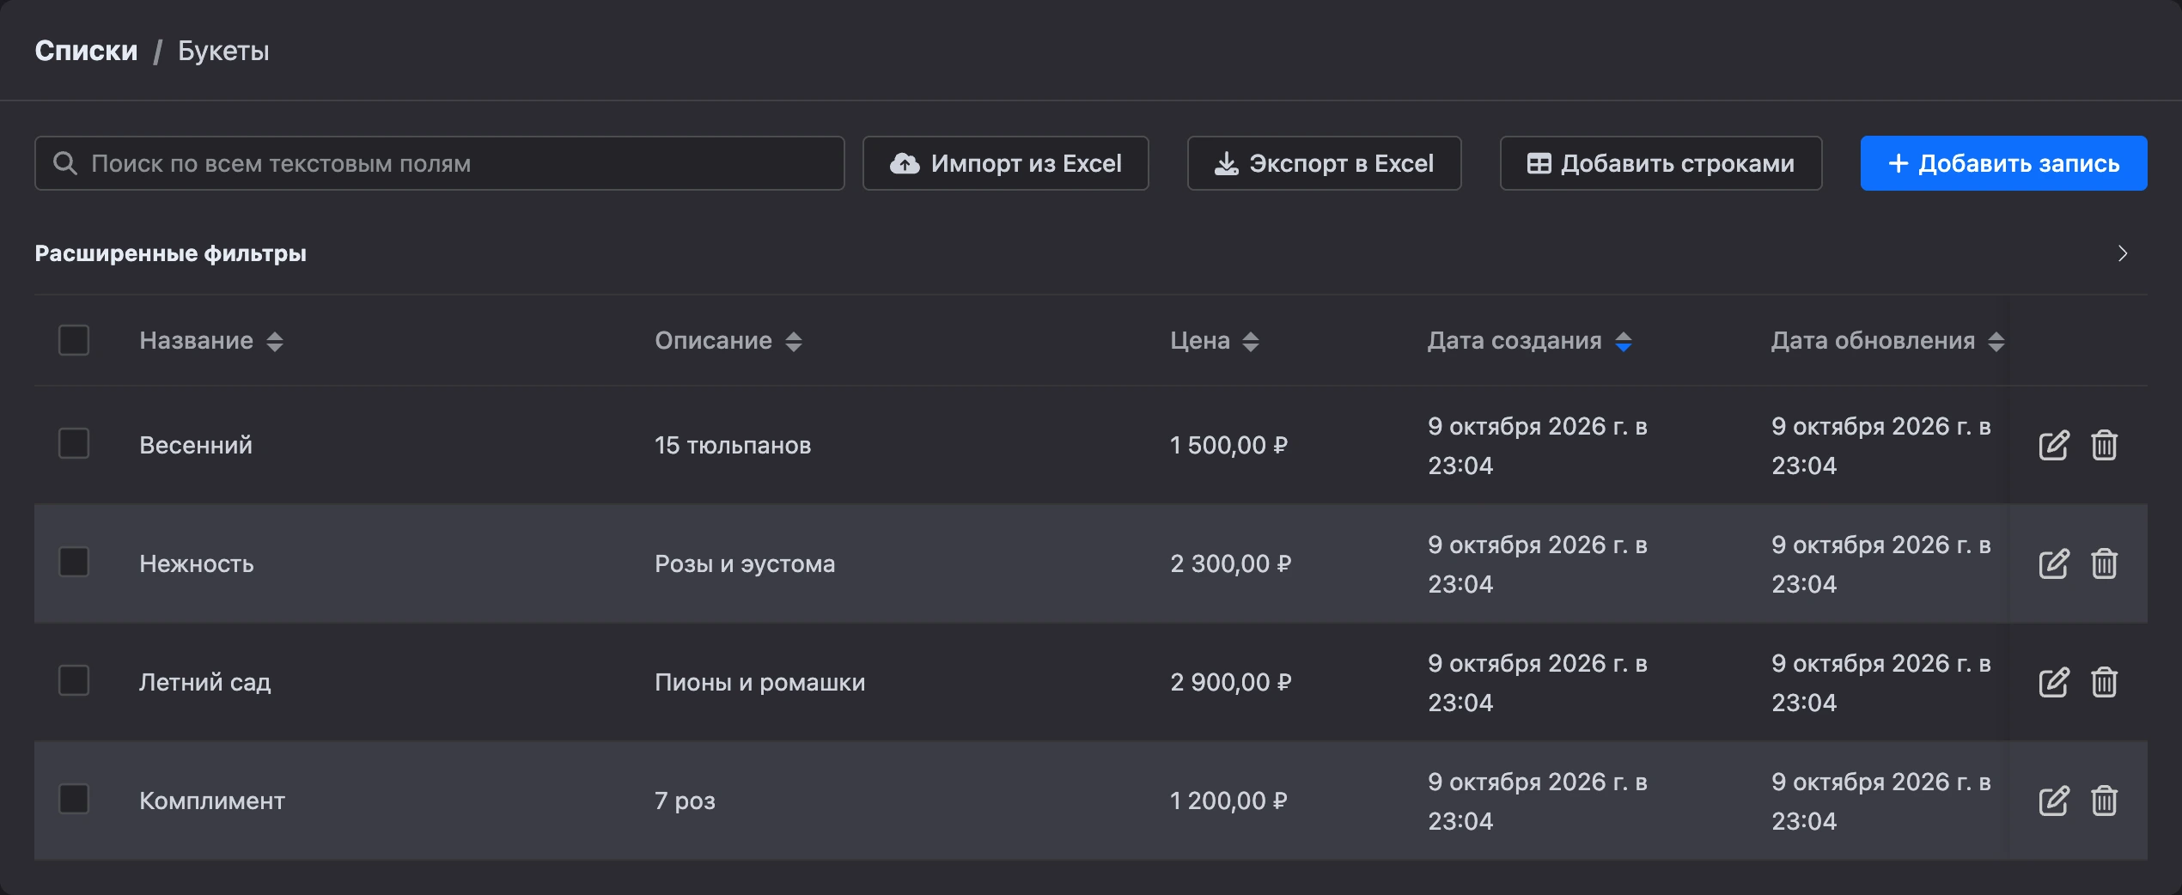The width and height of the screenshot is (2182, 895).
Task: Open the Списки breadcrumb link
Action: (86, 51)
